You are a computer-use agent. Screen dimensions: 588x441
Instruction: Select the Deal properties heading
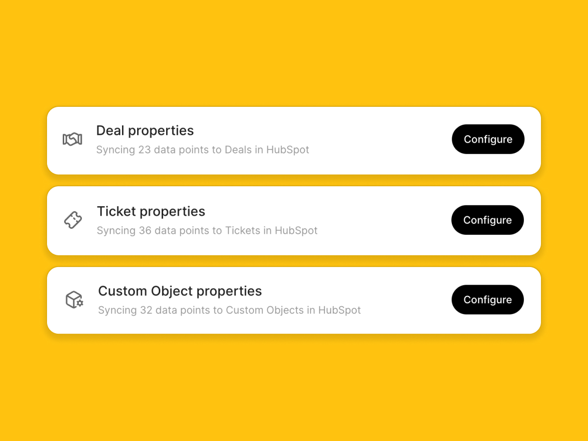coord(145,130)
